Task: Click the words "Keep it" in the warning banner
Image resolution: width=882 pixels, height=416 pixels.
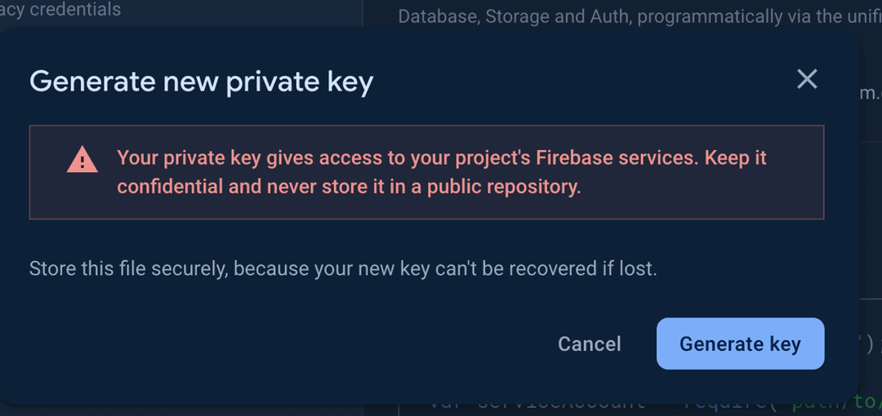Action: 736,157
